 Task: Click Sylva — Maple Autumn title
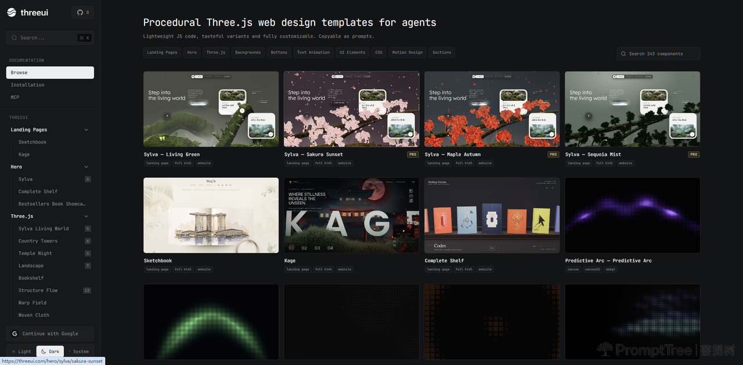453,155
